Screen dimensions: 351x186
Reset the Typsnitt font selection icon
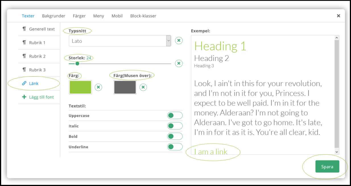pos(179,41)
